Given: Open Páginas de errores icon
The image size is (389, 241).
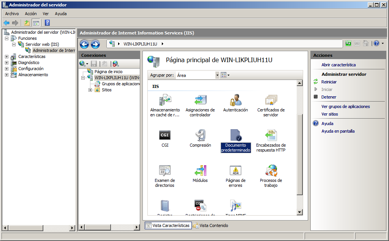Looking at the screenshot, I should (236, 171).
